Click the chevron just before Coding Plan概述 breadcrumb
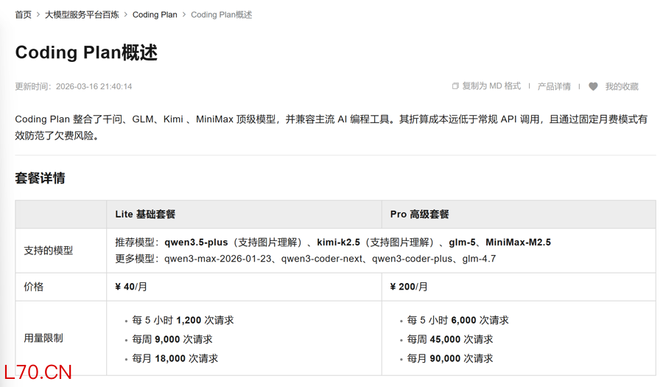The height and width of the screenshot is (387, 663). [184, 15]
